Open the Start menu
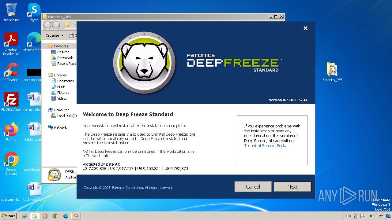Image resolution: width=392 pixels, height=220 pixels. (x=8, y=216)
